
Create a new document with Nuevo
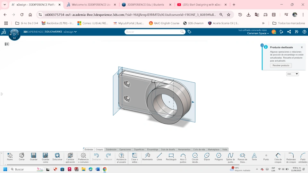[x=10, y=156]
